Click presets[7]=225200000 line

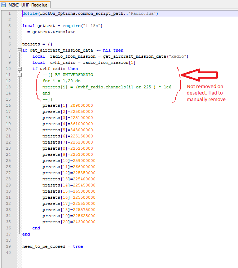click(68, 142)
